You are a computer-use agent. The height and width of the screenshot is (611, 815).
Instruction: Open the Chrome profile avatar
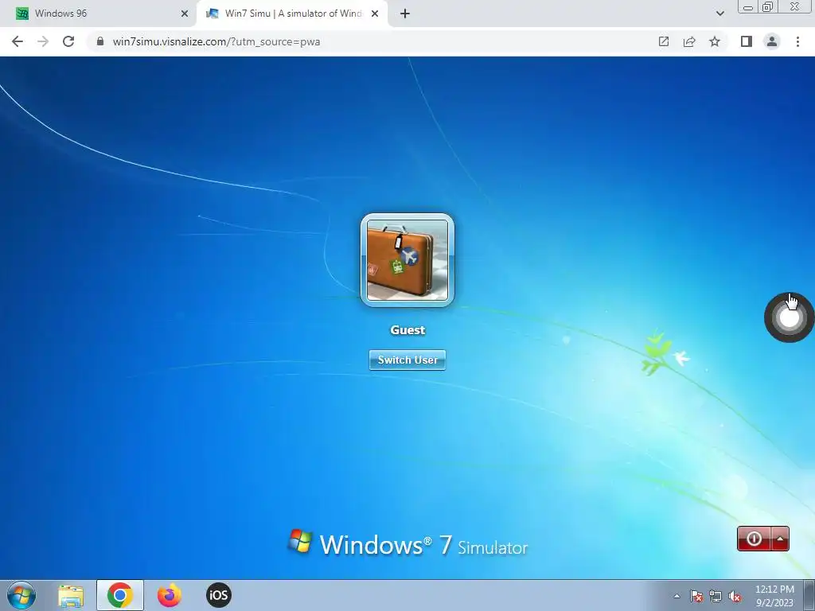[772, 41]
